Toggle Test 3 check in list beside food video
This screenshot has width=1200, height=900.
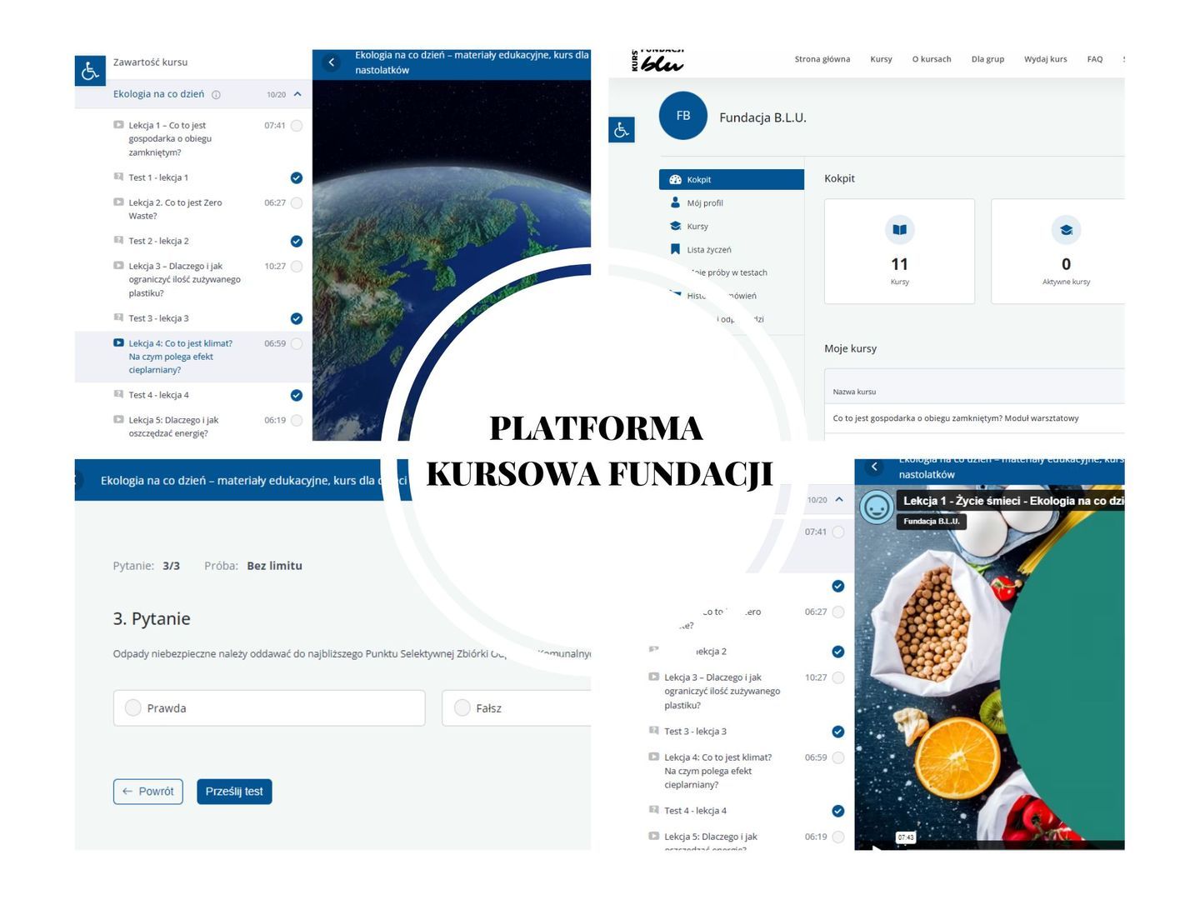pos(838,732)
